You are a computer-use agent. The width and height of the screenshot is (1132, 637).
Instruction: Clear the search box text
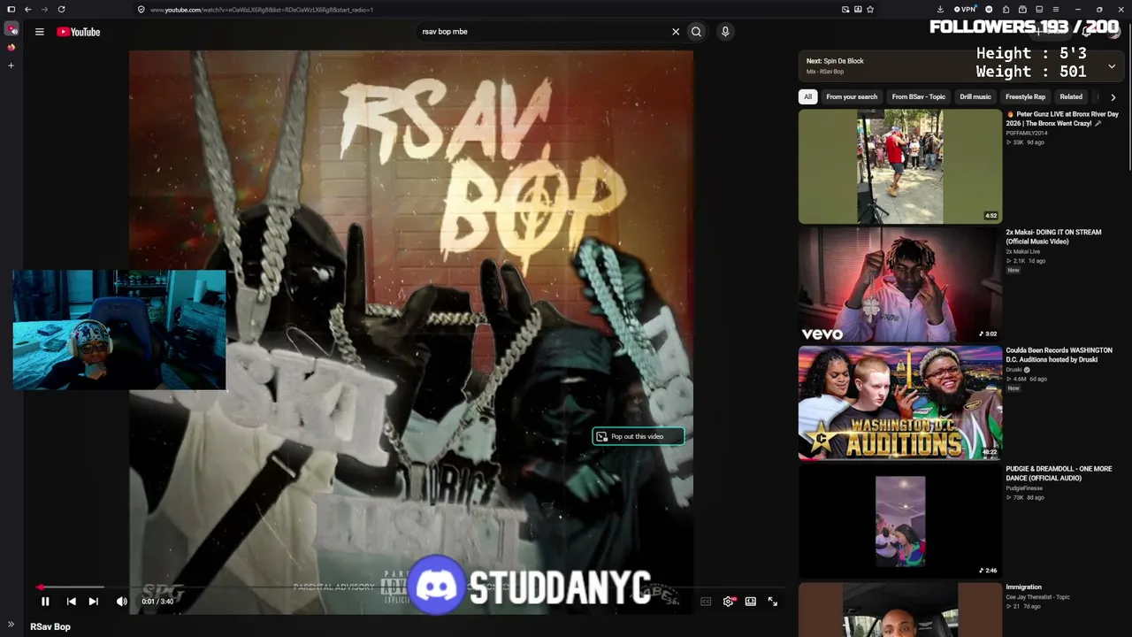coord(676,32)
